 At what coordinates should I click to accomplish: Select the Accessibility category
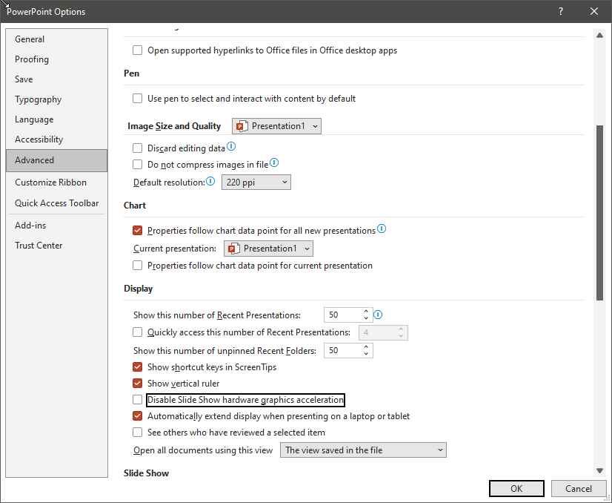click(56, 139)
